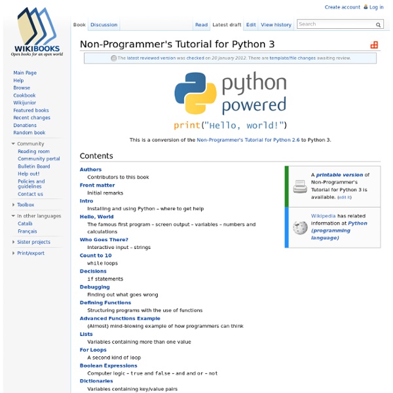Viewport: 393px width, 393px height.
Task: Open the Browse sidebar link
Action: click(x=22, y=88)
